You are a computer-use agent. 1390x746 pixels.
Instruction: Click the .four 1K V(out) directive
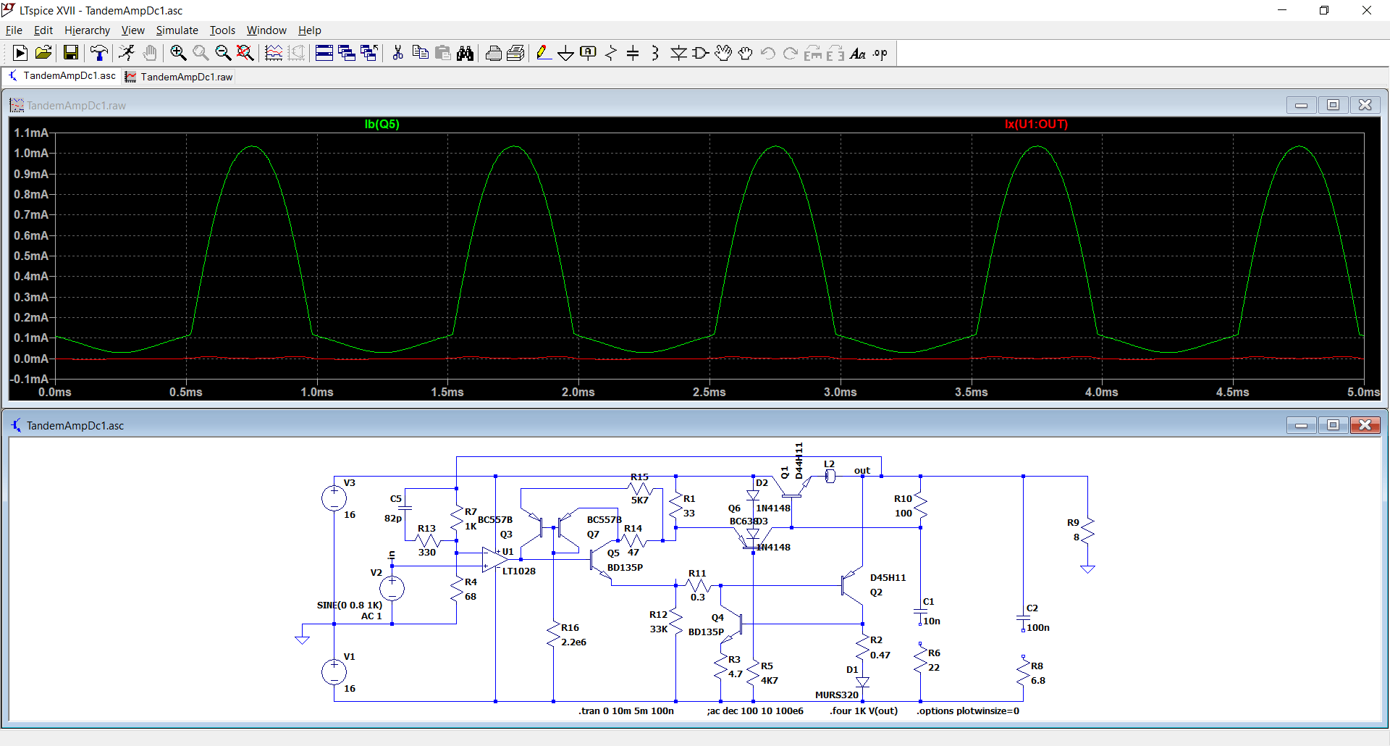(864, 711)
